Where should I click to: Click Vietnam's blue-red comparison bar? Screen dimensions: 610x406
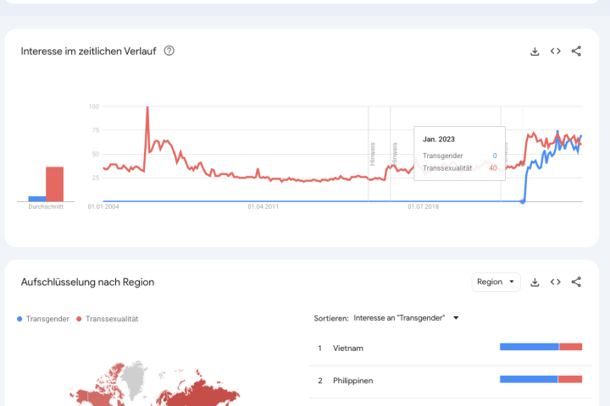541,346
